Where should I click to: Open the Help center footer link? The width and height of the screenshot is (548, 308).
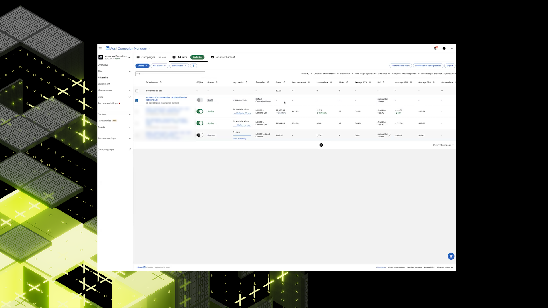coord(381,268)
